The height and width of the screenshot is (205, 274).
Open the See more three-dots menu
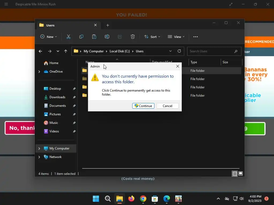pos(196,37)
